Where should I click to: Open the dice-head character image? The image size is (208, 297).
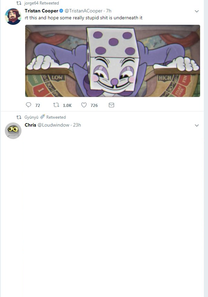click(x=113, y=61)
